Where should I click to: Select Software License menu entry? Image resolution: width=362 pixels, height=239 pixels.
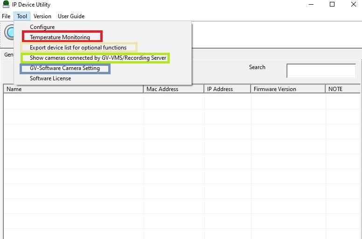(x=103, y=78)
